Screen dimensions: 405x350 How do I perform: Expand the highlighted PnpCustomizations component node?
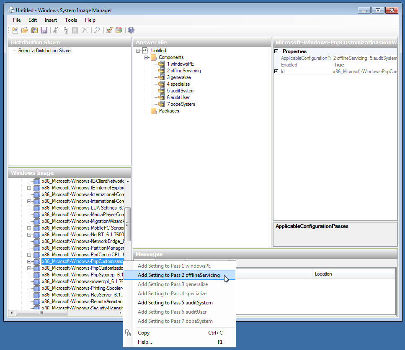coord(29,261)
